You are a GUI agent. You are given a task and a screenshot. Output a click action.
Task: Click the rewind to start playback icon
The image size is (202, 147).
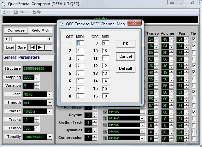(32, 47)
